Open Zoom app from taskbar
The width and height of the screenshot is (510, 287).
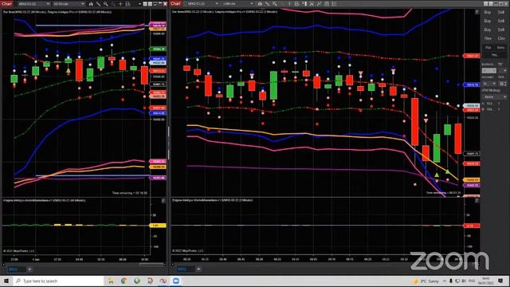(176, 281)
